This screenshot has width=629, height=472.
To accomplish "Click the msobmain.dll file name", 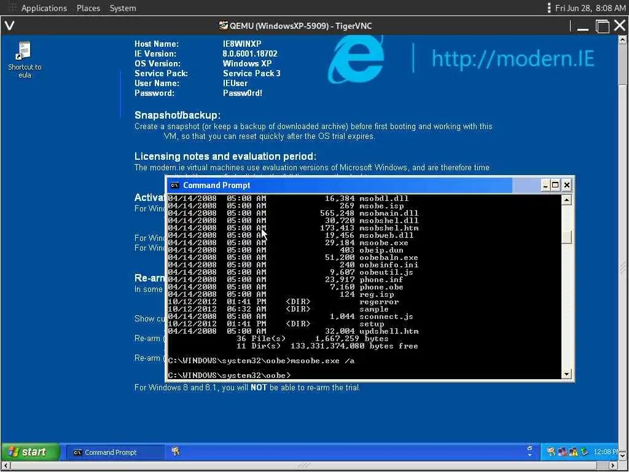I will [x=389, y=213].
